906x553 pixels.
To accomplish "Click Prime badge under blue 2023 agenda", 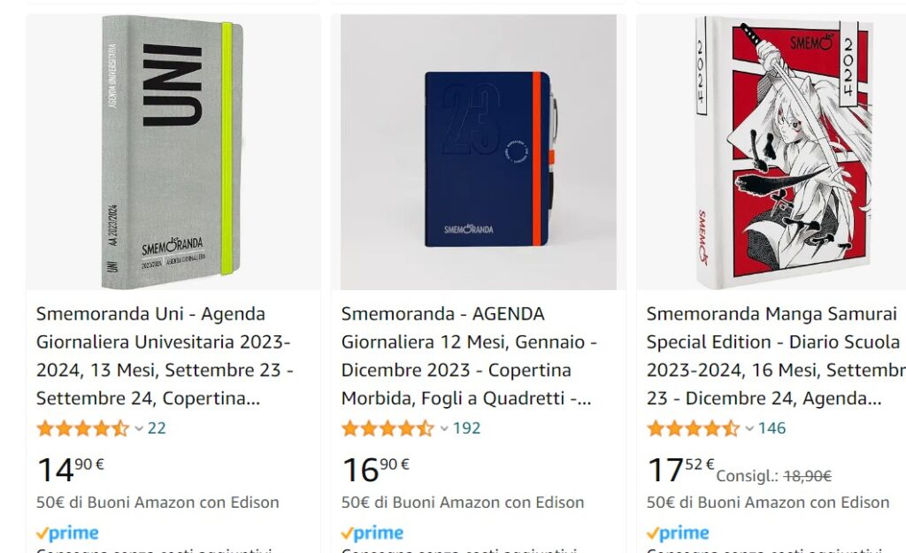I will (x=372, y=533).
